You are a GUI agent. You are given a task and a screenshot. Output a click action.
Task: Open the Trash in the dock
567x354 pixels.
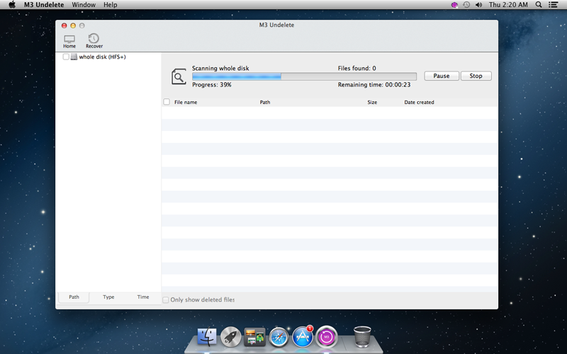pyautogui.click(x=362, y=336)
